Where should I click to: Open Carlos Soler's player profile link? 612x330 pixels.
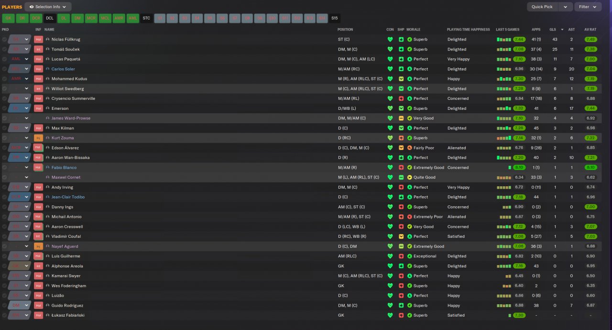click(x=63, y=69)
